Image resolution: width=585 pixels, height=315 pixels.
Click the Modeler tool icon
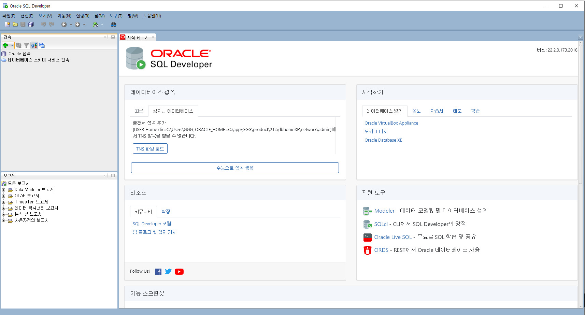click(x=367, y=211)
